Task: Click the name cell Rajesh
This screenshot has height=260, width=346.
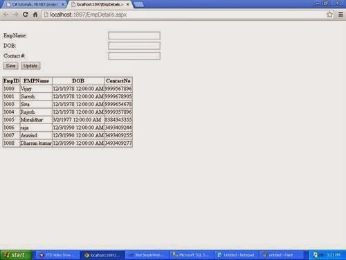Action: [x=36, y=112]
